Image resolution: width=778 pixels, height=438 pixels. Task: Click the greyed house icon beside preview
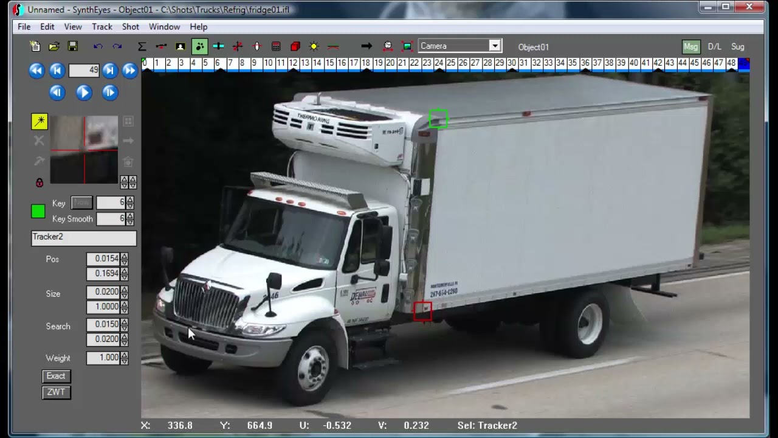point(128,162)
